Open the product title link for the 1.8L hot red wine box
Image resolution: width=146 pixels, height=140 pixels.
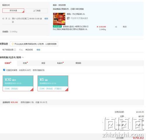click(71, 28)
